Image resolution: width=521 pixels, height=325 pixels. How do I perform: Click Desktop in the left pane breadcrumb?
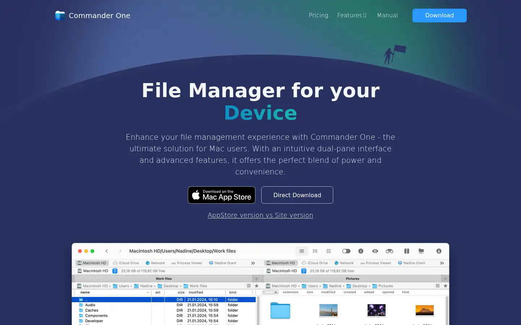[x=168, y=286]
